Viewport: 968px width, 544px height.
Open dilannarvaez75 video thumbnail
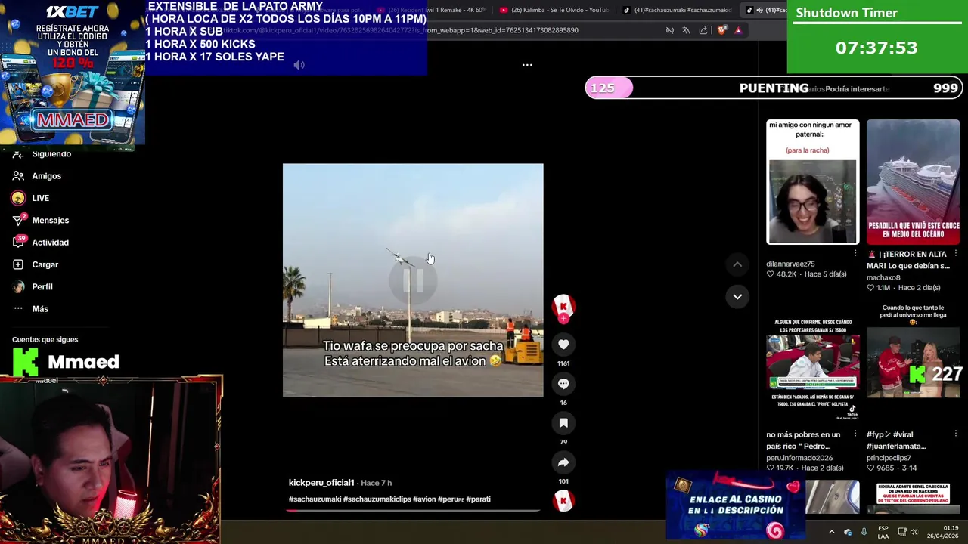[813, 182]
